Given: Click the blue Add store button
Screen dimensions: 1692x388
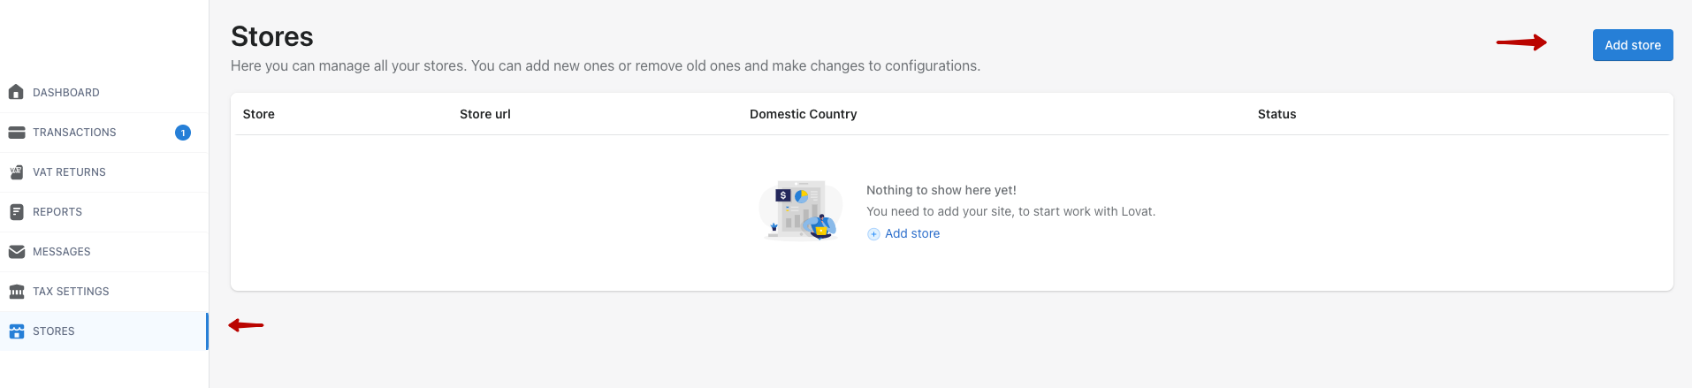Looking at the screenshot, I should pos(1633,45).
